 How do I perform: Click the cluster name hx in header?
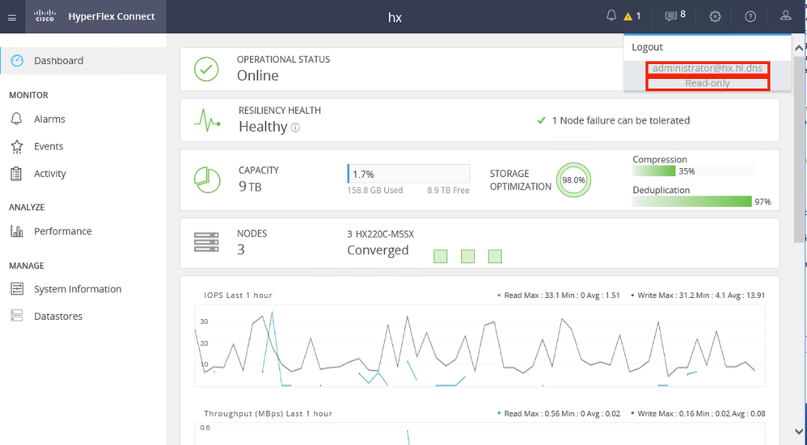(395, 18)
